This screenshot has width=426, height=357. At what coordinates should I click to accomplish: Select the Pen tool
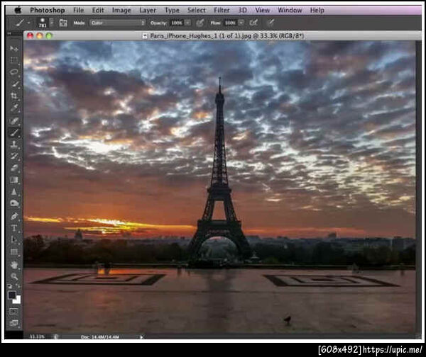(13, 216)
